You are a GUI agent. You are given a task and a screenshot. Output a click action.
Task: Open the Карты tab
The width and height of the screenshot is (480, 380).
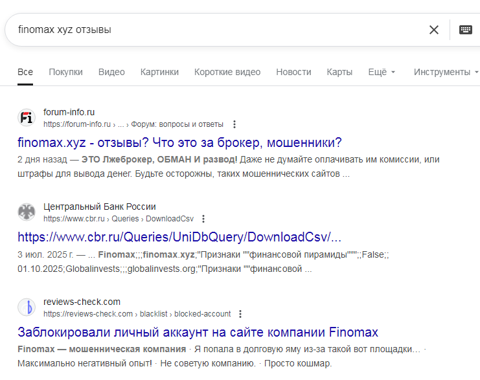[x=339, y=72]
